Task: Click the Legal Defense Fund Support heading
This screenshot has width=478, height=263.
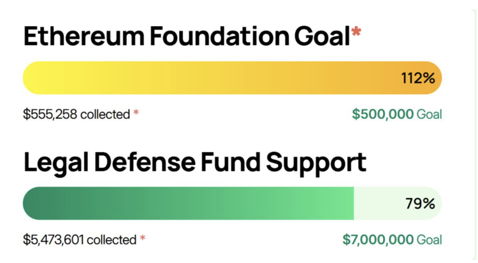Action: [195, 163]
